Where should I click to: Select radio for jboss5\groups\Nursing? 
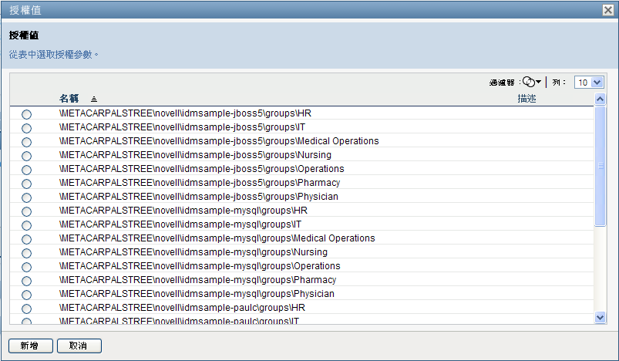tap(26, 156)
